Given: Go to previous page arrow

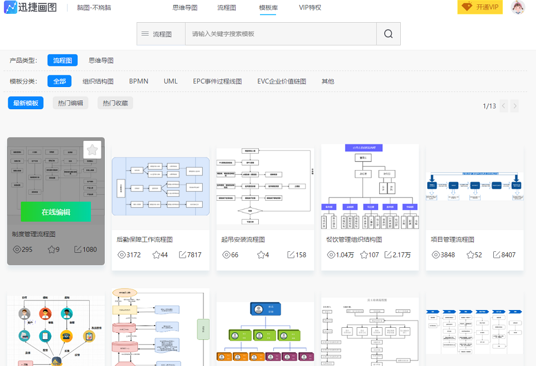Looking at the screenshot, I should (503, 106).
